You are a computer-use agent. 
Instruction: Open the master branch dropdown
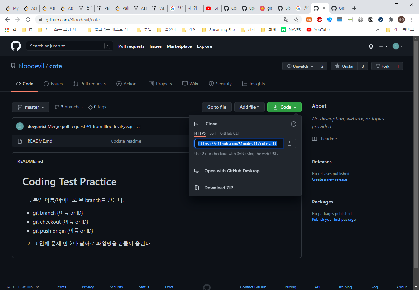(x=30, y=107)
